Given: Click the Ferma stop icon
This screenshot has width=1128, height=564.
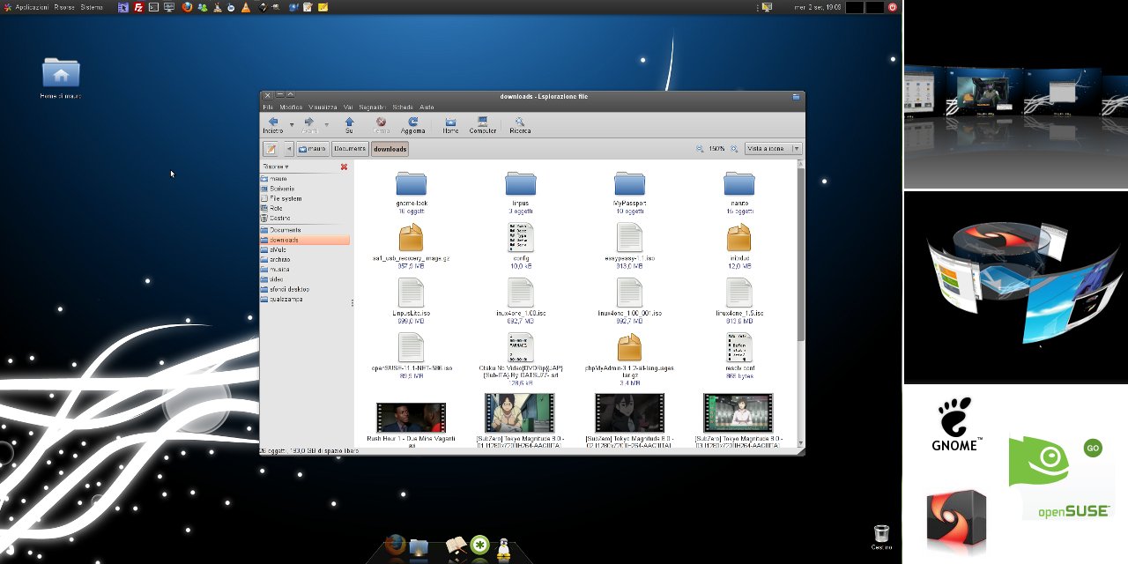Looking at the screenshot, I should pyautogui.click(x=381, y=124).
